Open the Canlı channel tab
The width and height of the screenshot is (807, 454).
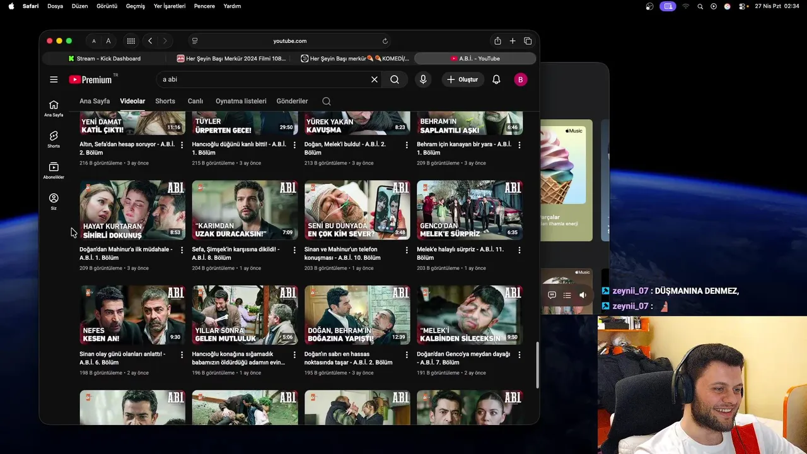[195, 101]
